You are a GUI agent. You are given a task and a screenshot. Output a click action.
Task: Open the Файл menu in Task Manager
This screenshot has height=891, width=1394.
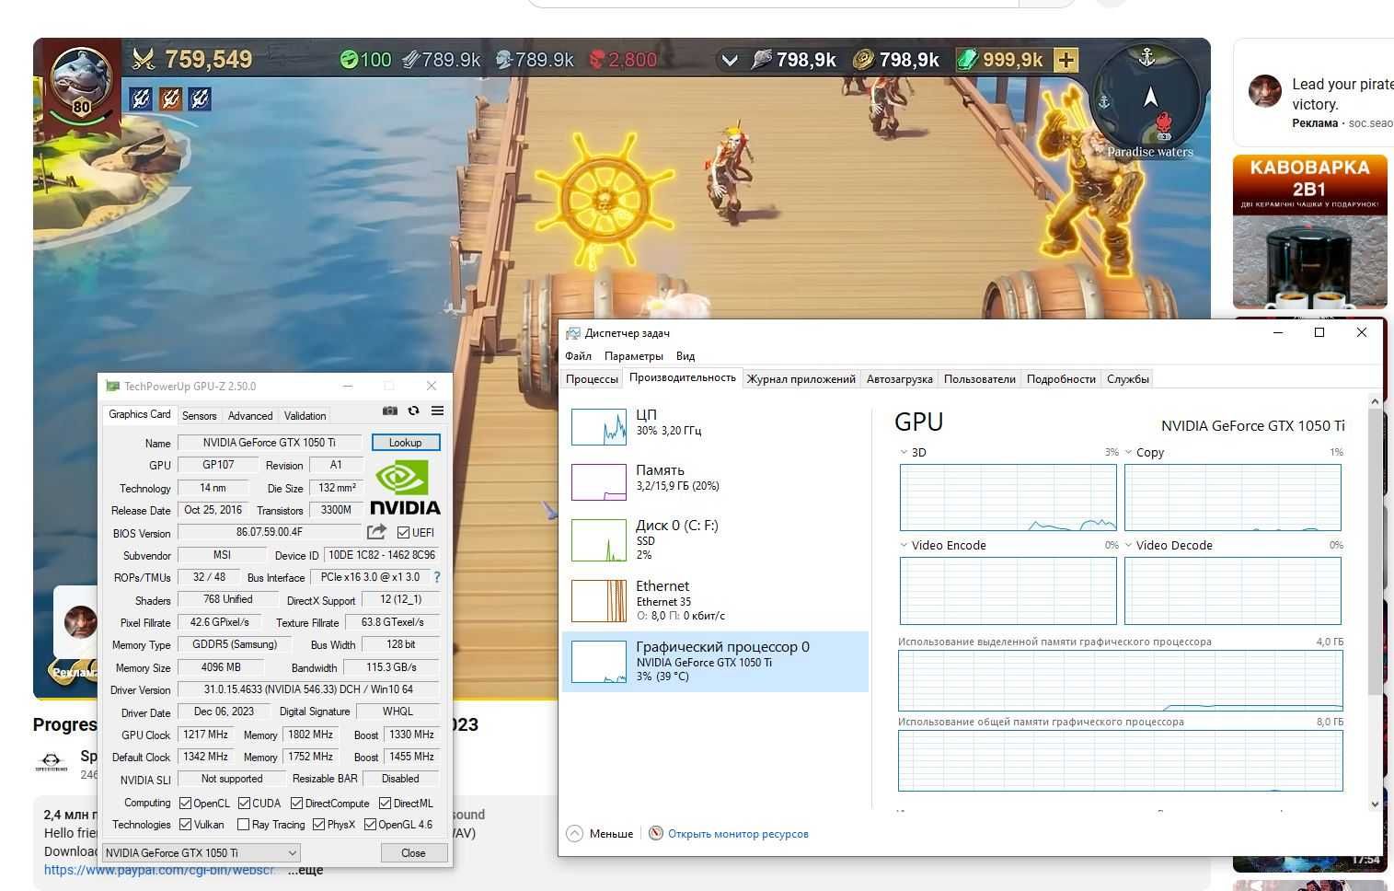point(578,355)
